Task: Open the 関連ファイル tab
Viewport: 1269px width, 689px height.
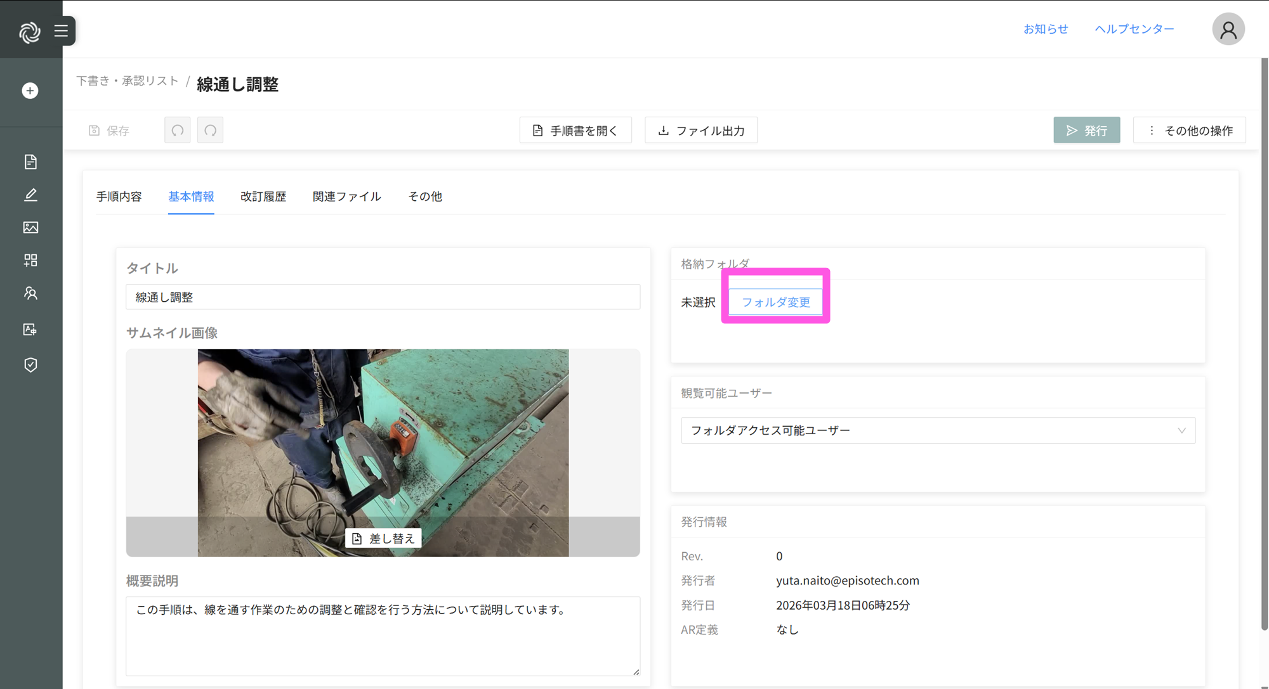Action: 346,196
